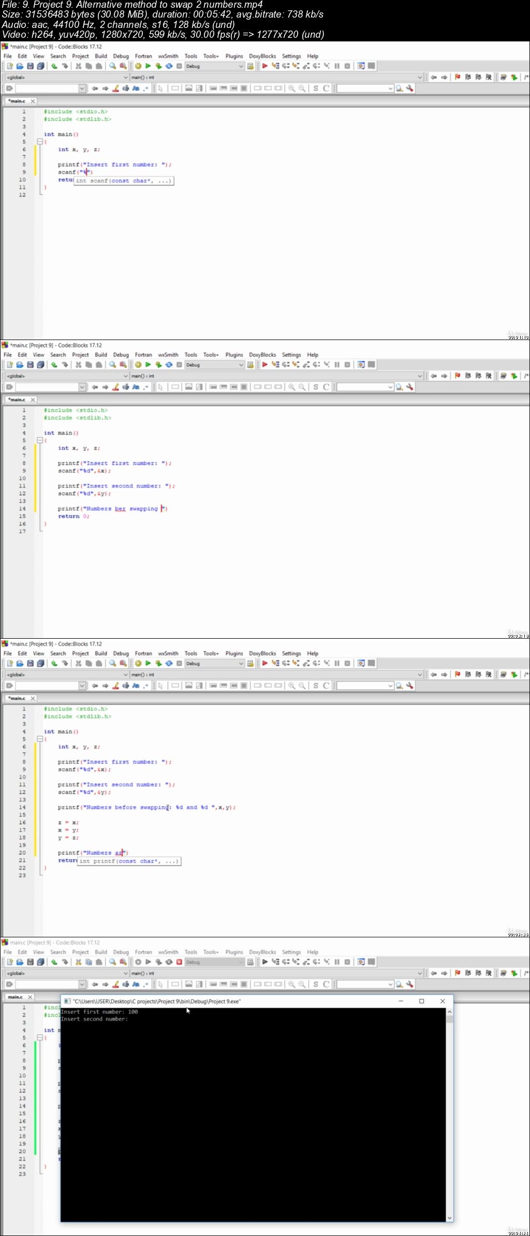This screenshot has height=1236, width=530.
Task: Click highlight marker icon in 'bex swapping' frame
Action: (116, 387)
